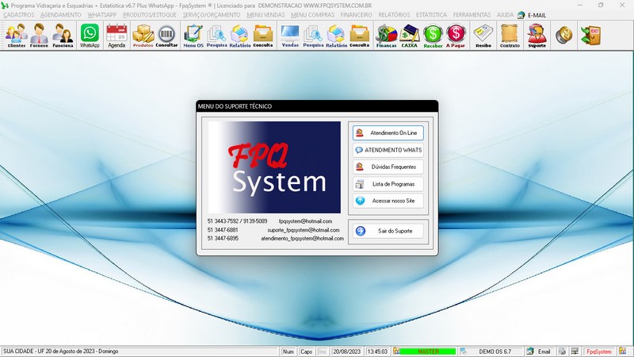
Task: Click the Lista de Programas button
Action: coord(388,184)
